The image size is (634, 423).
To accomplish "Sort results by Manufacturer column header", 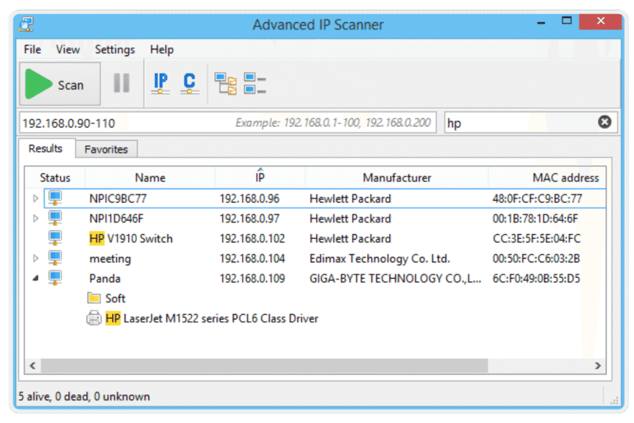I will click(x=397, y=178).
